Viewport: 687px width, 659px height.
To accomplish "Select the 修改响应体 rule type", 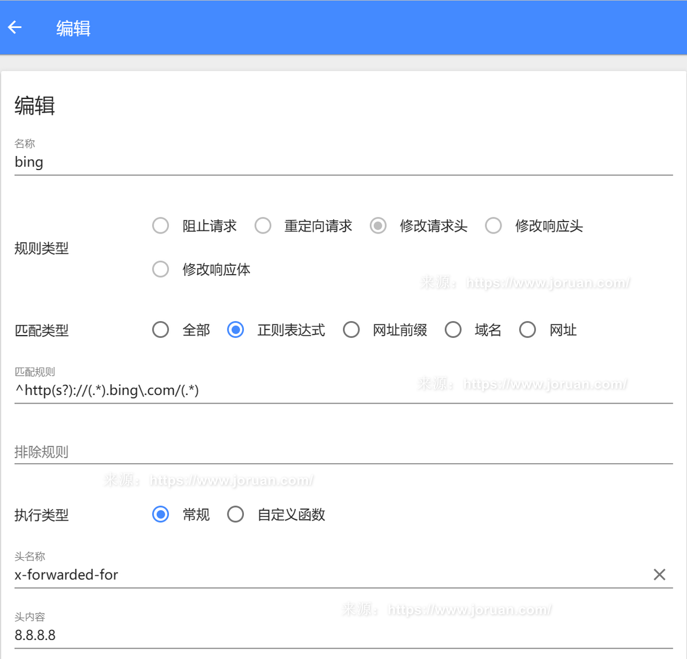I will point(161,269).
